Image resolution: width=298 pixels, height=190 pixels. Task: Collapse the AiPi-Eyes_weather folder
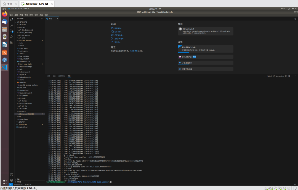(x=25, y=40)
